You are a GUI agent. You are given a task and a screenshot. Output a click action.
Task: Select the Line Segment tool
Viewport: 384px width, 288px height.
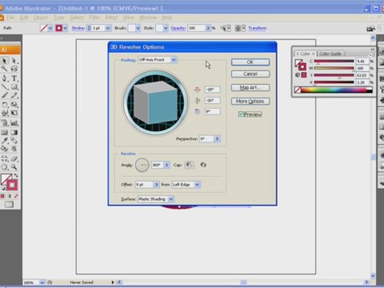click(x=4, y=87)
